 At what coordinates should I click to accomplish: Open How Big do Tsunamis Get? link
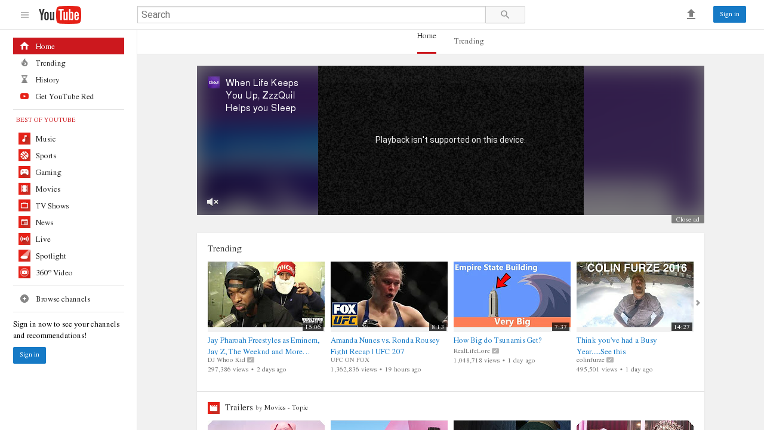pyautogui.click(x=497, y=340)
